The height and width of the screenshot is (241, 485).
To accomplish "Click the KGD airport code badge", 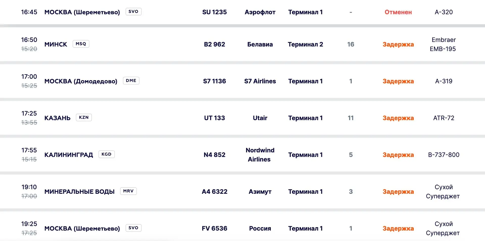I will pos(106,154).
